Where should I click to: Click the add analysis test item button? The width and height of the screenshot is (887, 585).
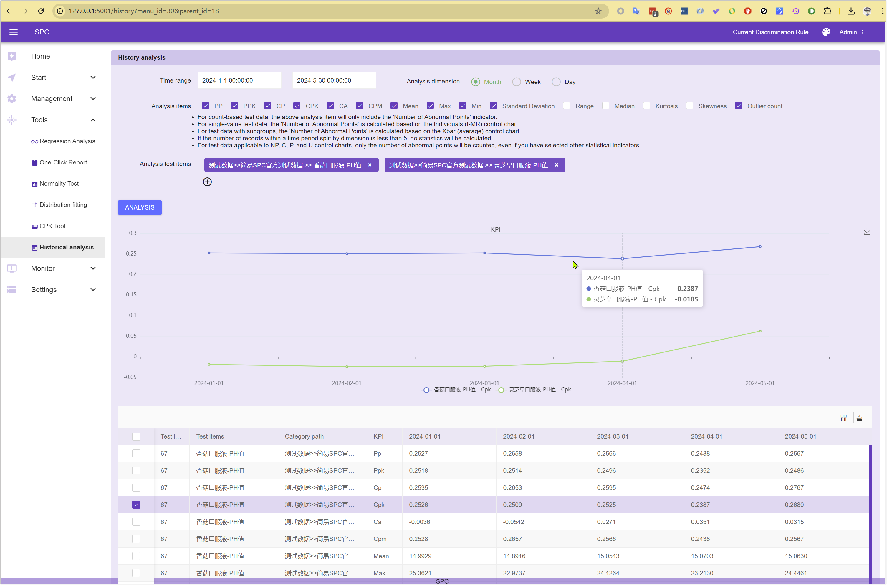207,182
